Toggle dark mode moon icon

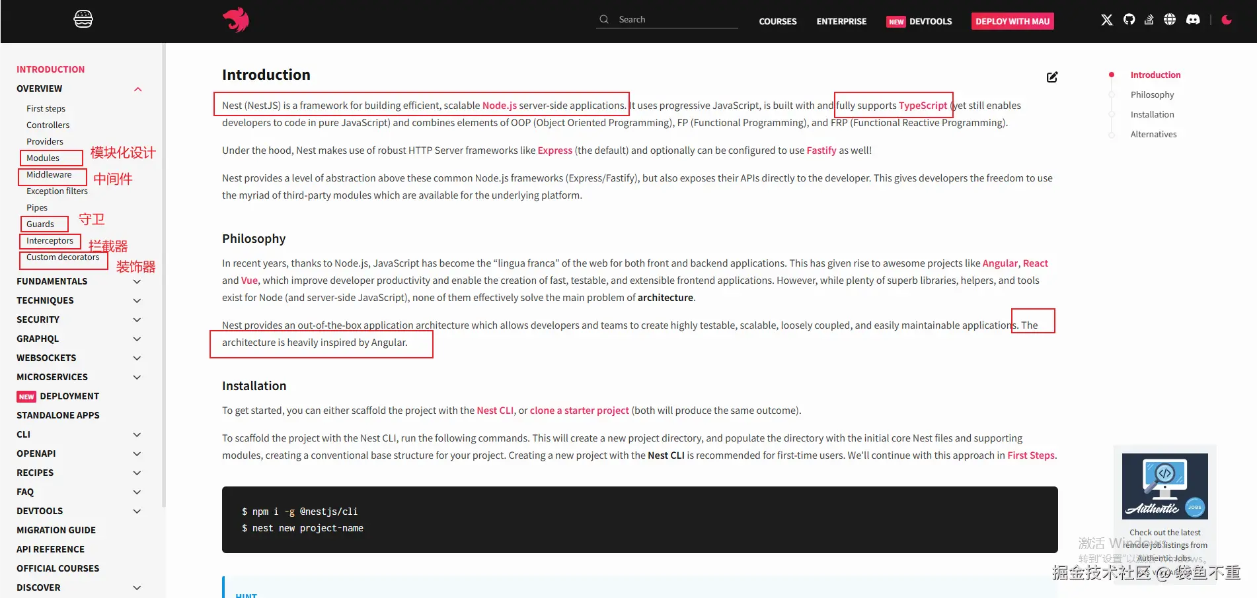coord(1227,19)
